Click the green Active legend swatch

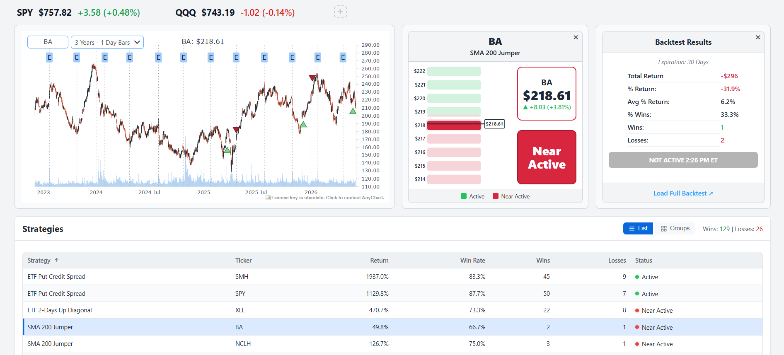point(464,196)
